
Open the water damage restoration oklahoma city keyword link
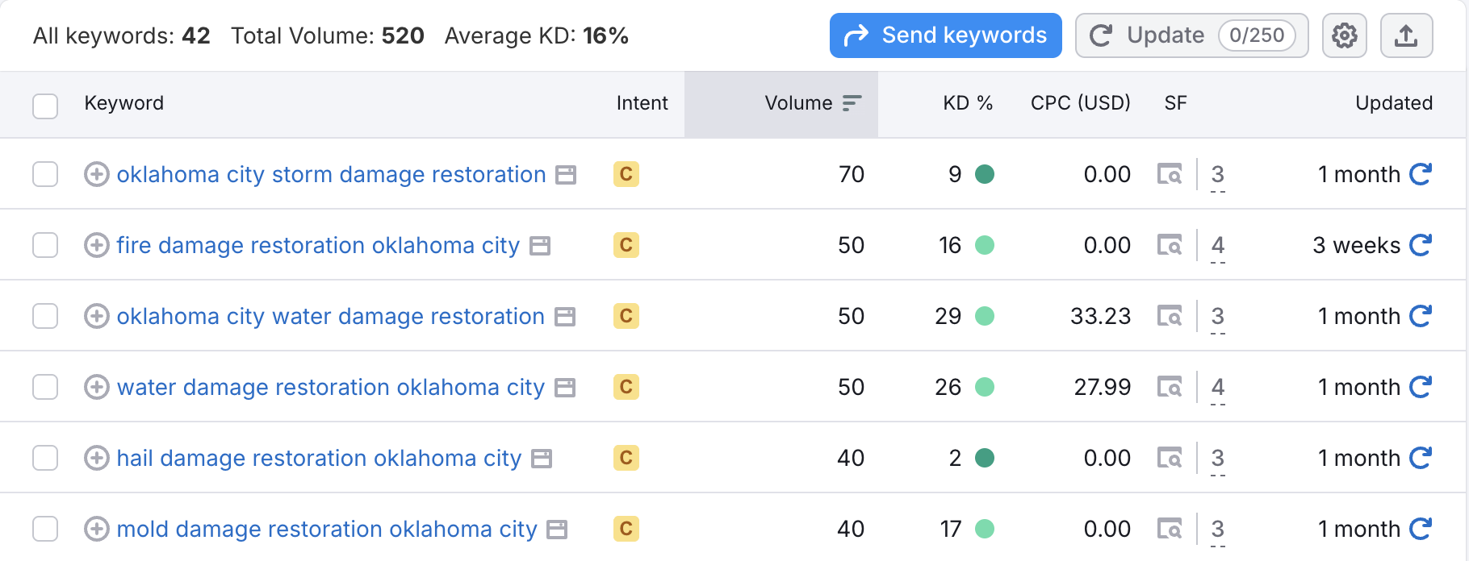pyautogui.click(x=331, y=387)
